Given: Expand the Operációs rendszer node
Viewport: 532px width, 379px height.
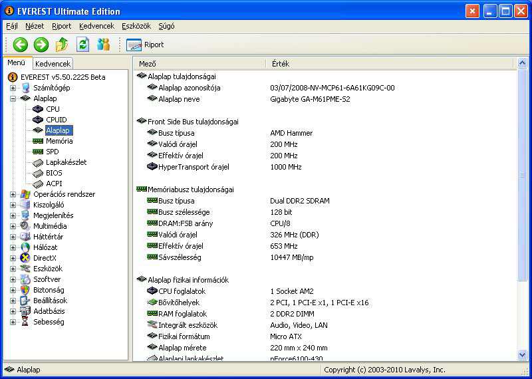Looking at the screenshot, I should coord(13,194).
